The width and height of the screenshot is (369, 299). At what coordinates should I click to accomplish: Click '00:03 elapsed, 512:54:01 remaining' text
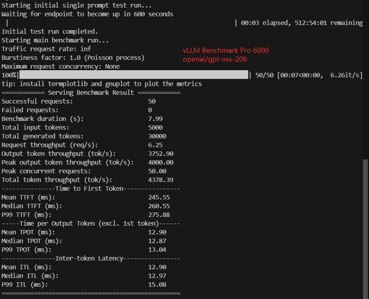(x=302, y=23)
